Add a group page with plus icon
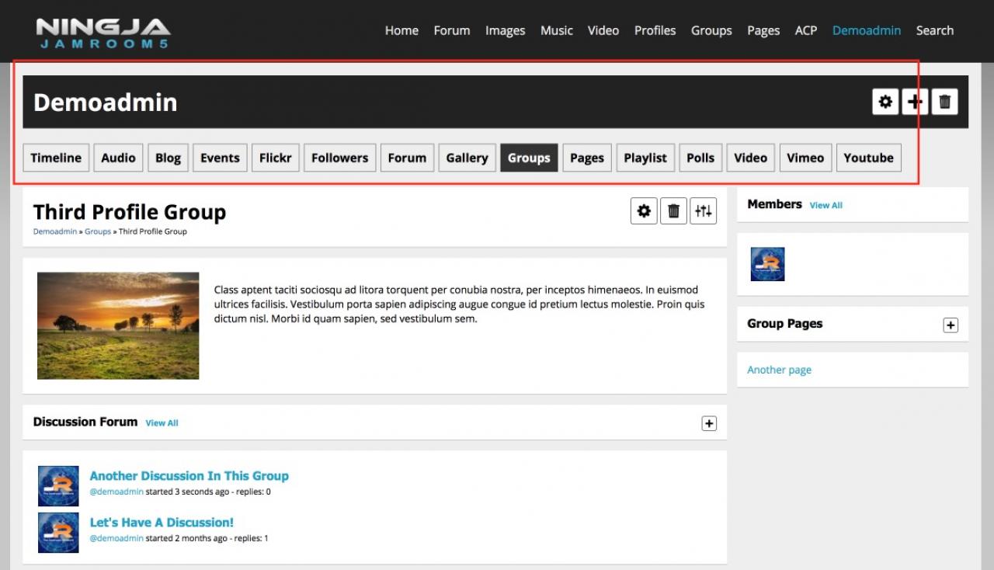 click(x=950, y=325)
